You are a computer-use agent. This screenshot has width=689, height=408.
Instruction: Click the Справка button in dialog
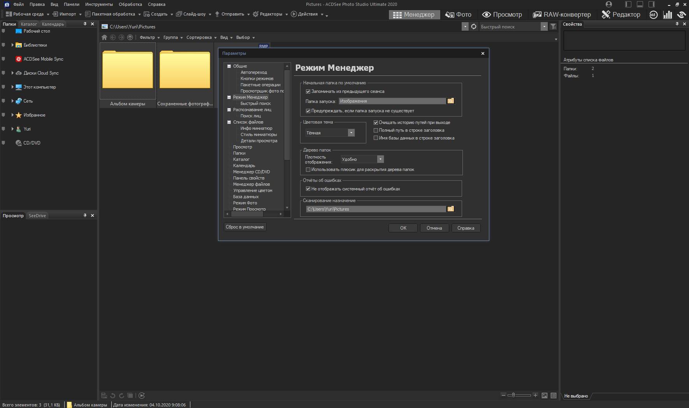point(466,228)
